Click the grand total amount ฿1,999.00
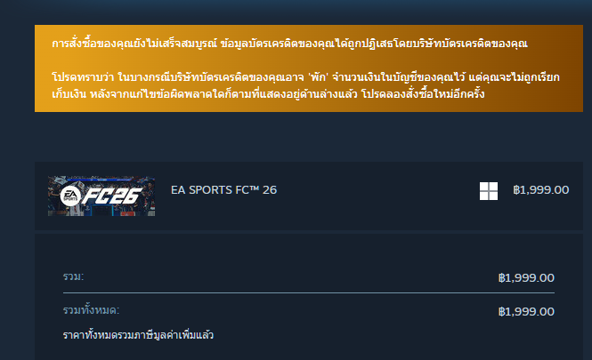The height and width of the screenshot is (360, 592). click(526, 312)
